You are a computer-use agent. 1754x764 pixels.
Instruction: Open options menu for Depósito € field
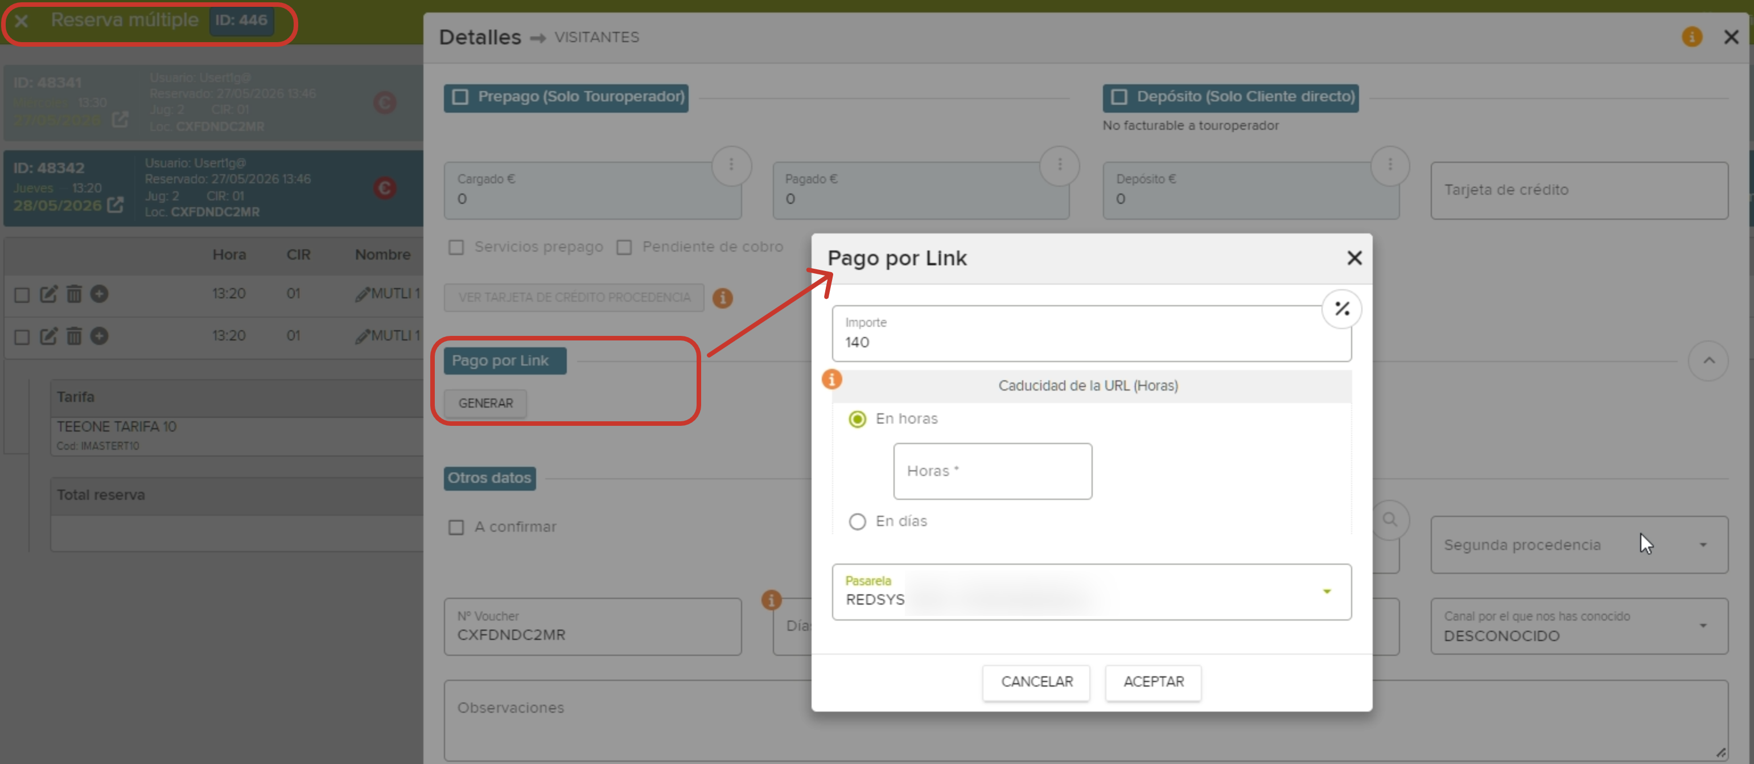(x=1390, y=165)
